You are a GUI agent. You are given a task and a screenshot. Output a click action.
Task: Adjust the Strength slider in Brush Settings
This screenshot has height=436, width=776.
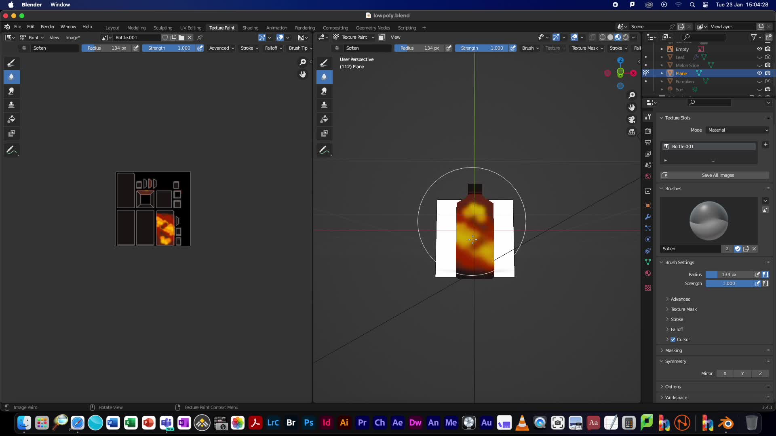point(729,283)
